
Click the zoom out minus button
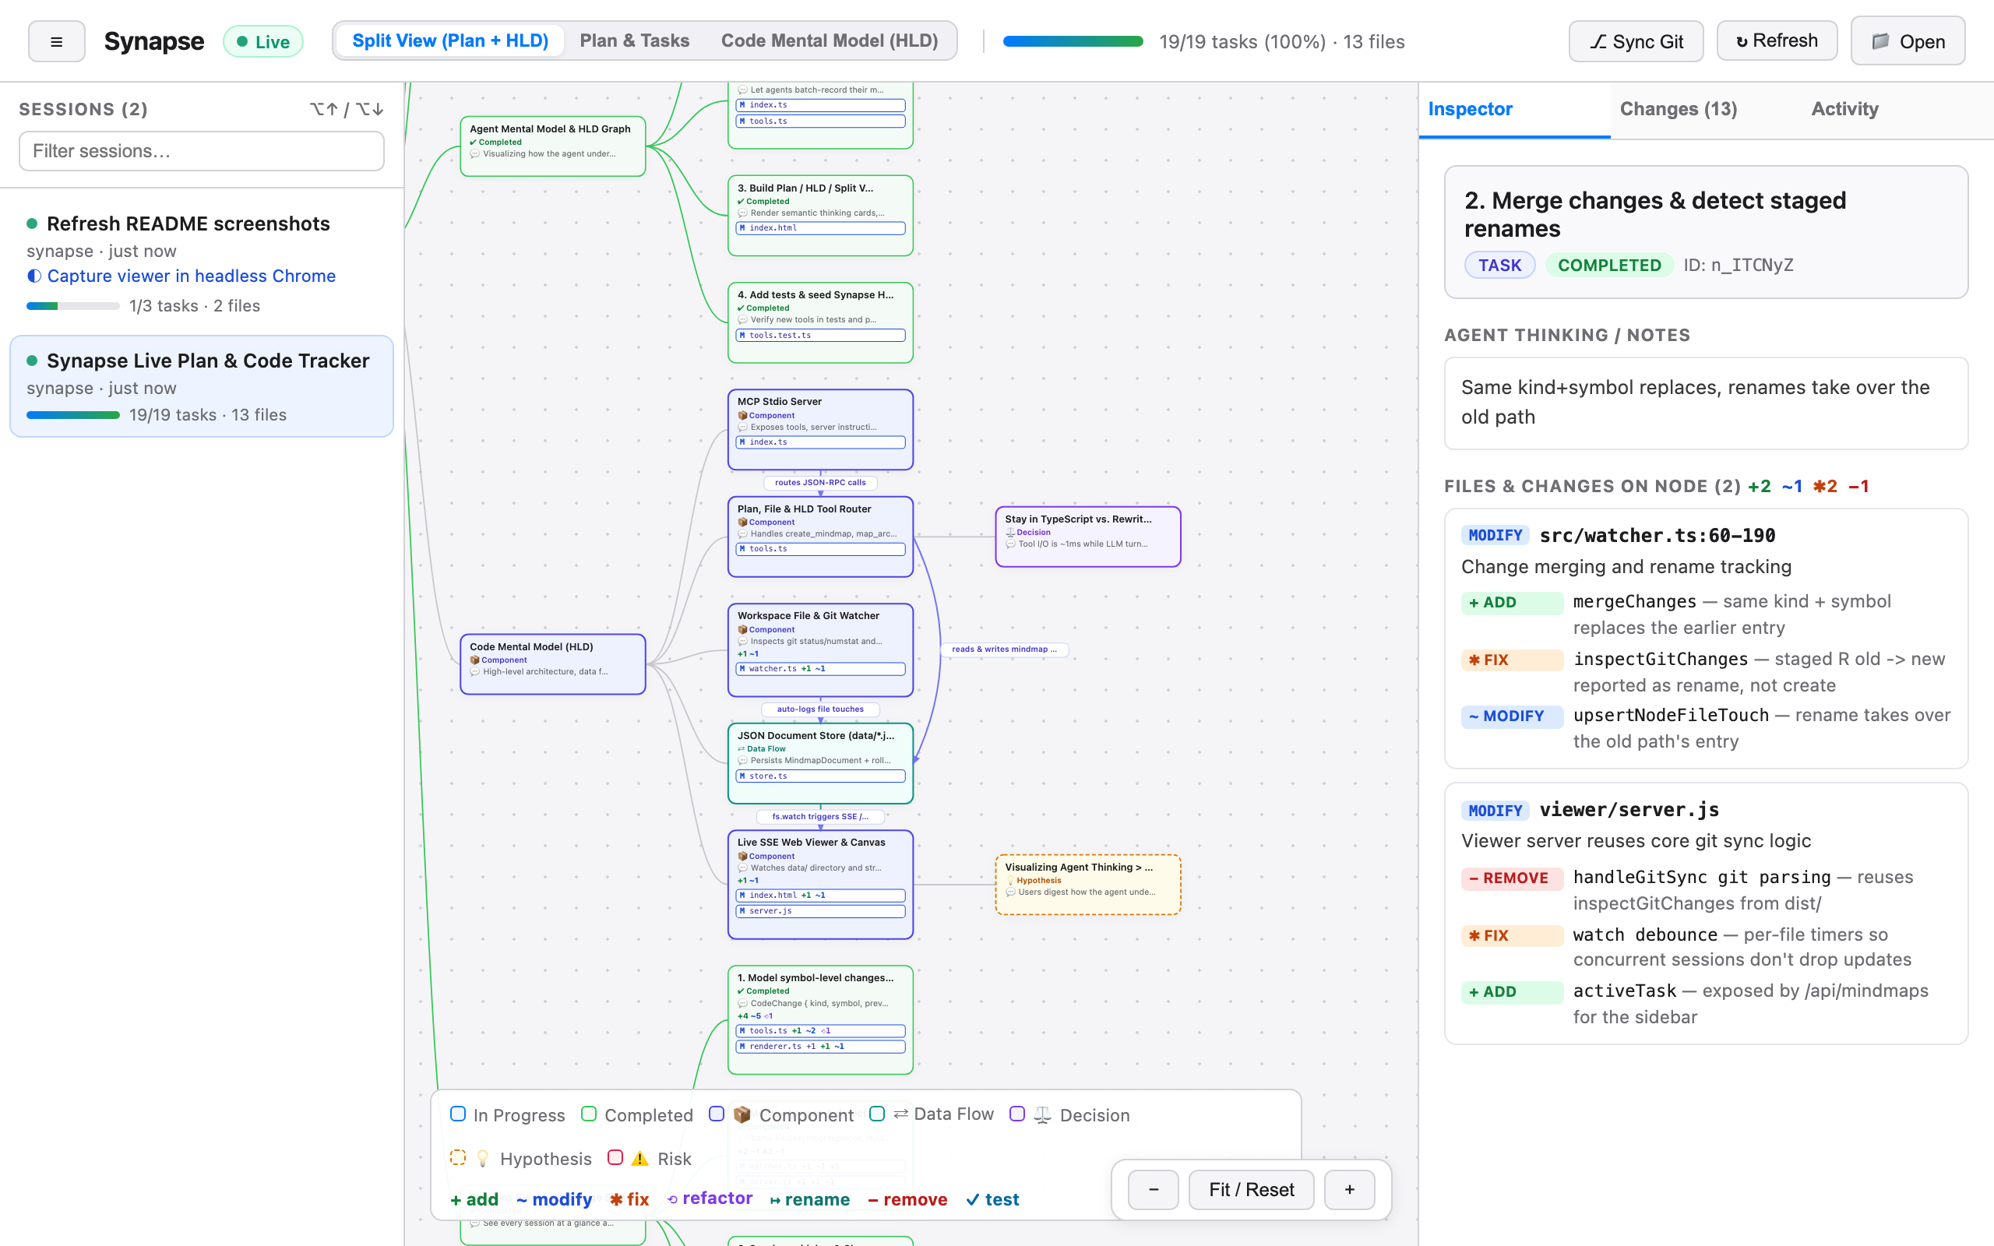(1153, 1189)
